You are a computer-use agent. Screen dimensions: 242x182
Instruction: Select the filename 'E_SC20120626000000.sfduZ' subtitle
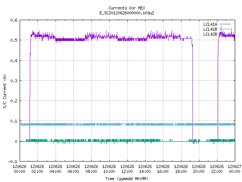(127, 13)
